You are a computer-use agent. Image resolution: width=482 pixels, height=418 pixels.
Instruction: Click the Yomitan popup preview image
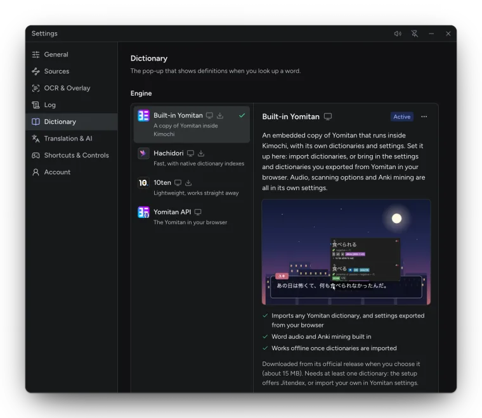click(x=346, y=252)
